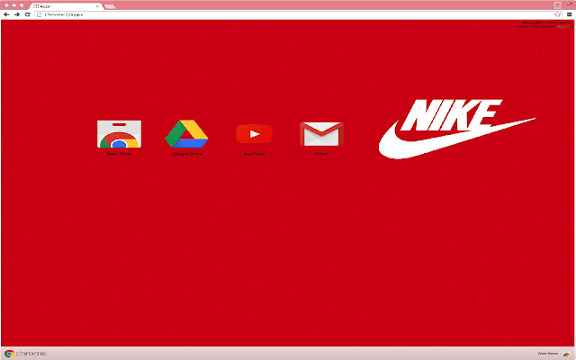Click the profile avatar button in title bar
Screen dimensions: 576x360
tap(558, 5)
